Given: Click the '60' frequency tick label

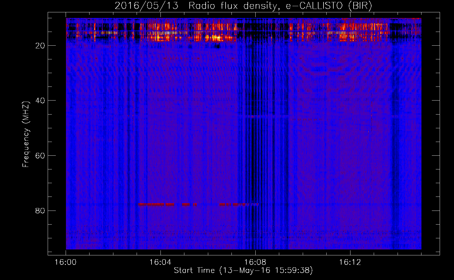Looking at the screenshot, I should [x=40, y=156].
